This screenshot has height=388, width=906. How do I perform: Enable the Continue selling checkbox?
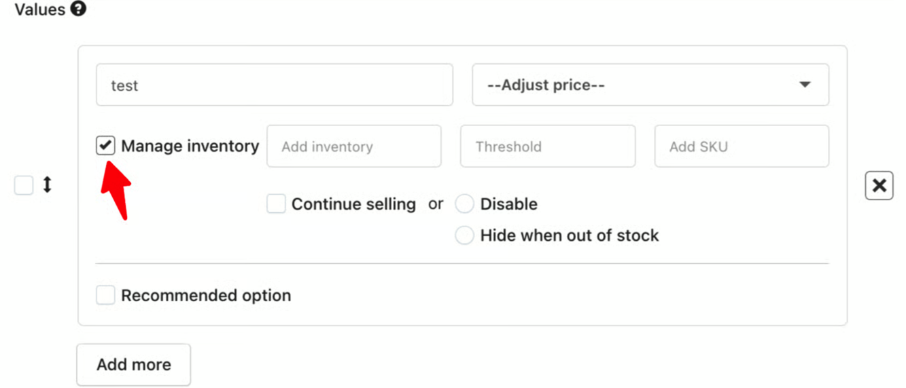(276, 204)
